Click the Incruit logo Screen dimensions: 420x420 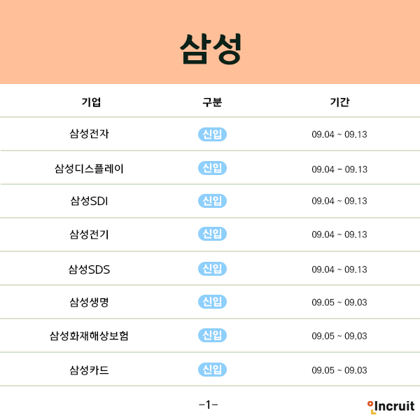pos(391,407)
